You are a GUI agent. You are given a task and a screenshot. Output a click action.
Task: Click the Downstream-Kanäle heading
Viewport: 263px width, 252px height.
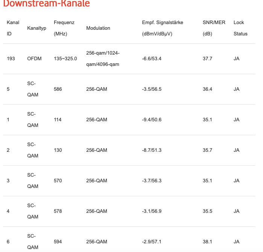46,3
